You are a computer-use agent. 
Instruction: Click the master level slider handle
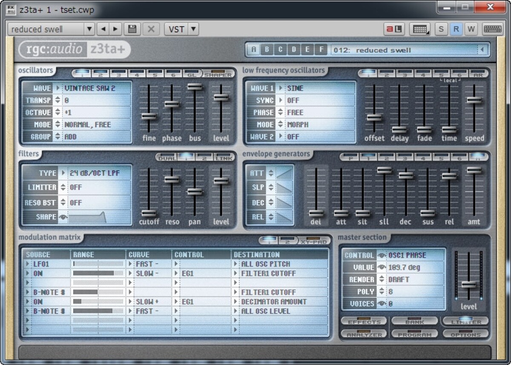pos(468,284)
